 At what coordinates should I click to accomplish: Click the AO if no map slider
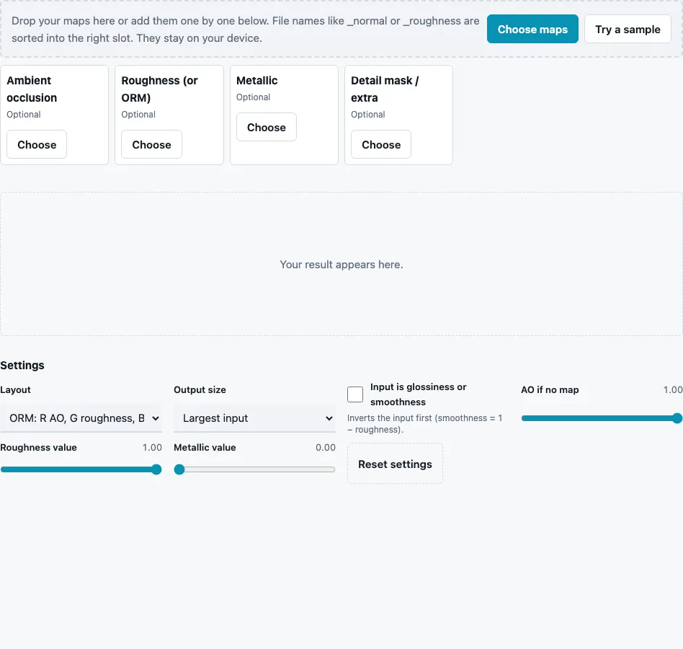[602, 418]
